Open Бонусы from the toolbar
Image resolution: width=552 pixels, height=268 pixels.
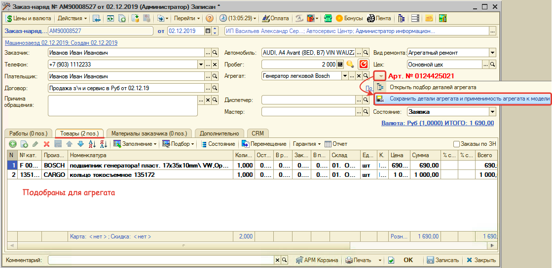[x=349, y=18]
